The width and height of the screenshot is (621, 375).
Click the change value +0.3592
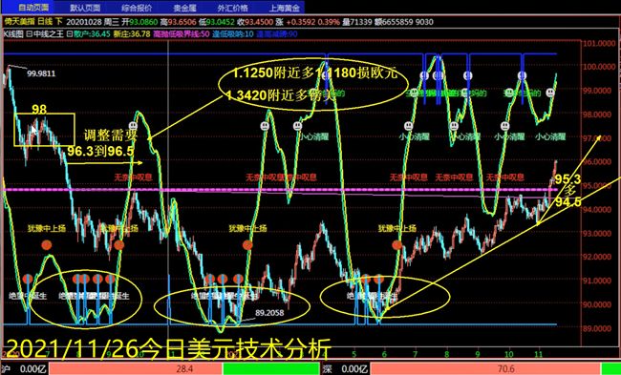click(x=301, y=22)
